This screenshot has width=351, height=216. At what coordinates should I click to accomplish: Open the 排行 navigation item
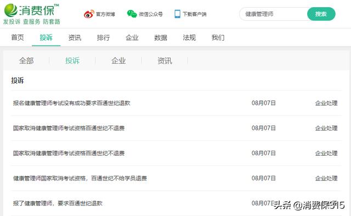tap(104, 37)
